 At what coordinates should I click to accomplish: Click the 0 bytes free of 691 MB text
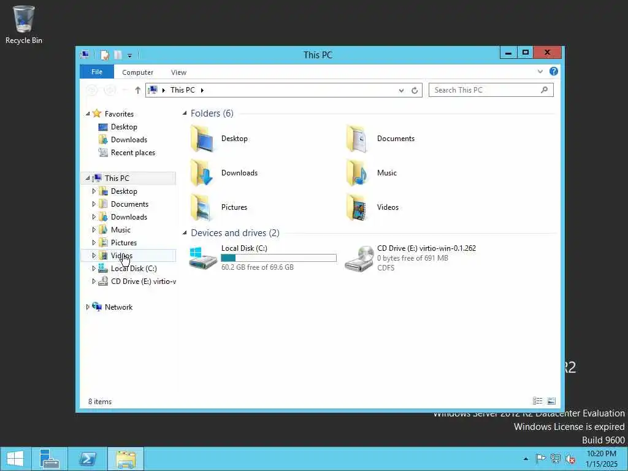413,258
